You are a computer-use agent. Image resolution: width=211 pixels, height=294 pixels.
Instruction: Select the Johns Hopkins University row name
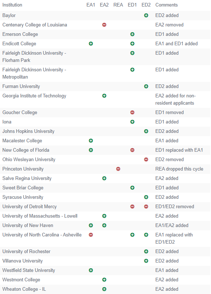coord(28,131)
